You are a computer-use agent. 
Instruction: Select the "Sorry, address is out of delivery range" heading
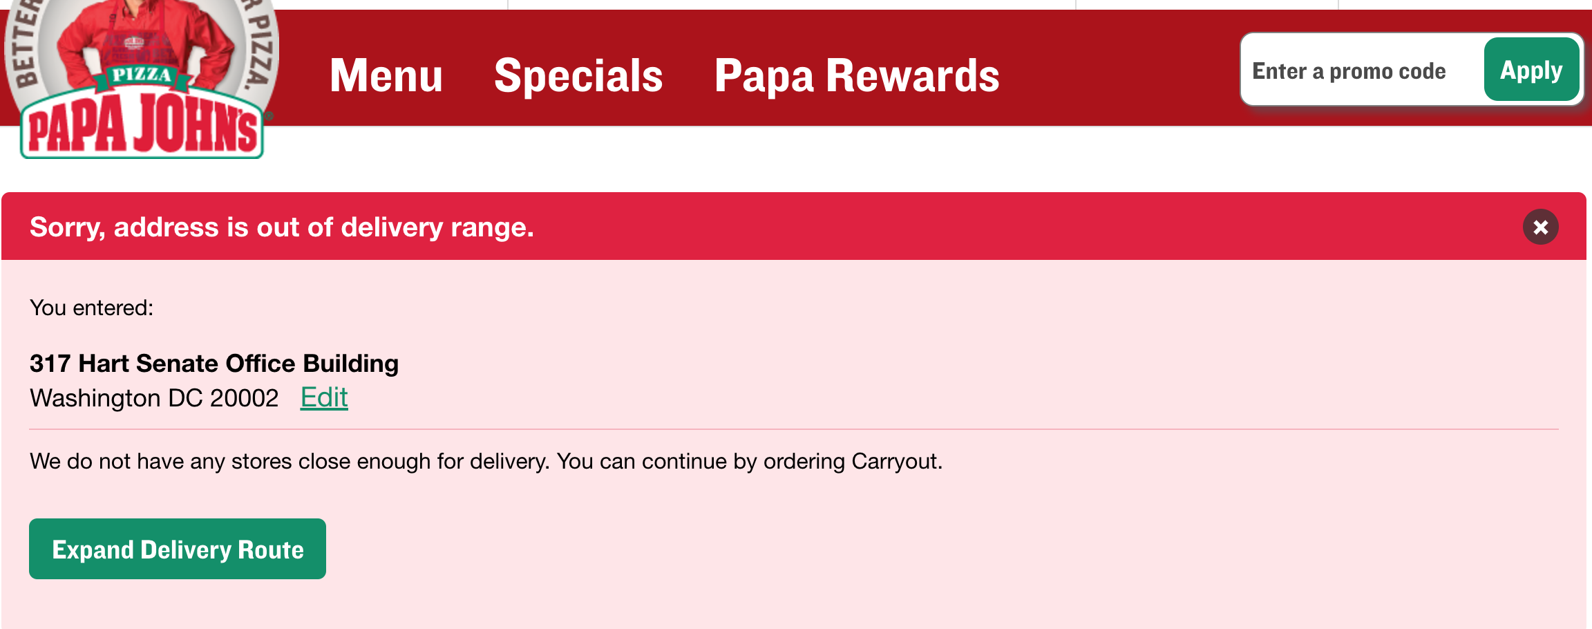point(282,227)
